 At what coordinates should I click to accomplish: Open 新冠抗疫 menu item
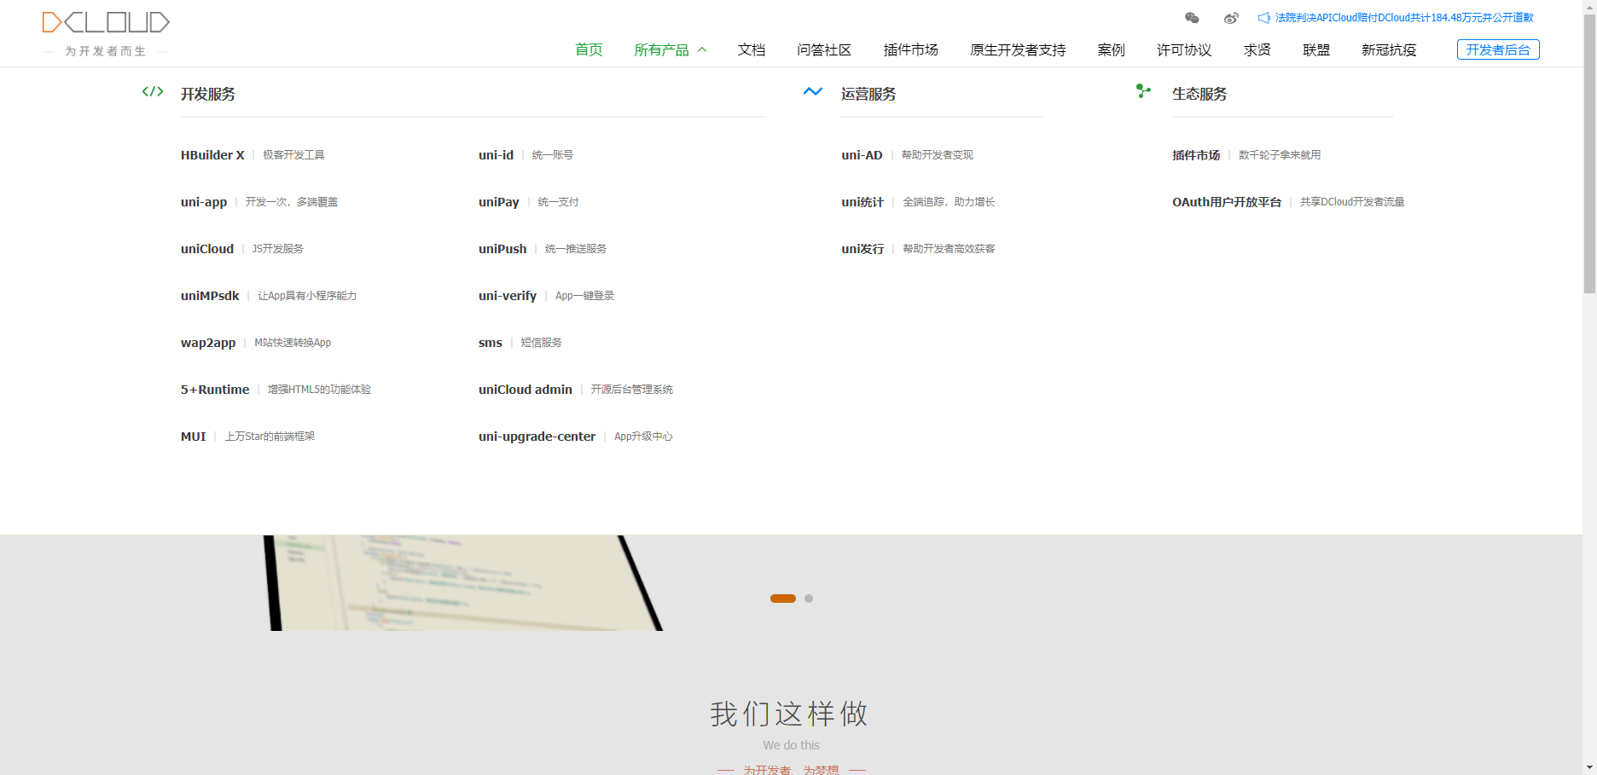point(1389,49)
